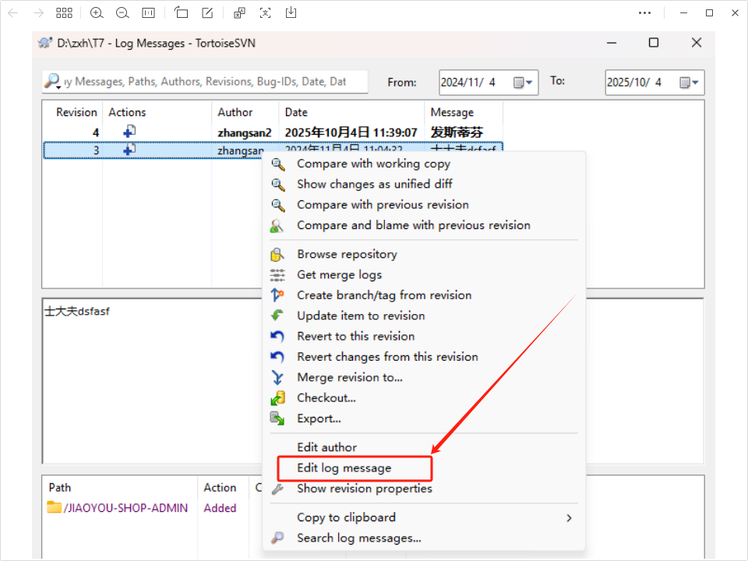Click the search filter magnifier icon
Viewport: 748px width, 561px height.
click(52, 81)
